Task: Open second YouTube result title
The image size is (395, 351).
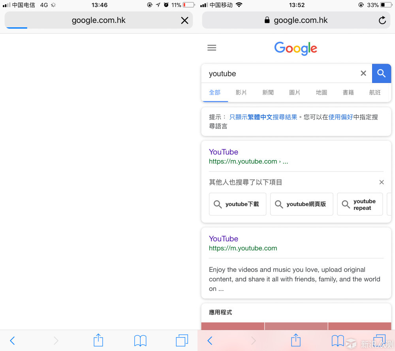Action: [224, 238]
